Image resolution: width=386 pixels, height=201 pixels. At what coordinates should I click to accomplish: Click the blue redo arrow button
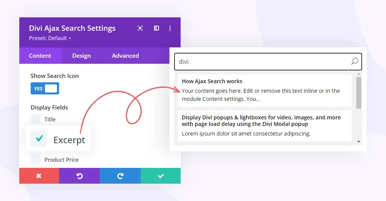[120, 176]
